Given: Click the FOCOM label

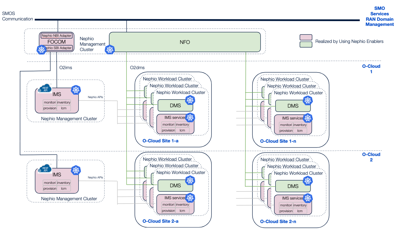Looking at the screenshot, I should [x=57, y=42].
